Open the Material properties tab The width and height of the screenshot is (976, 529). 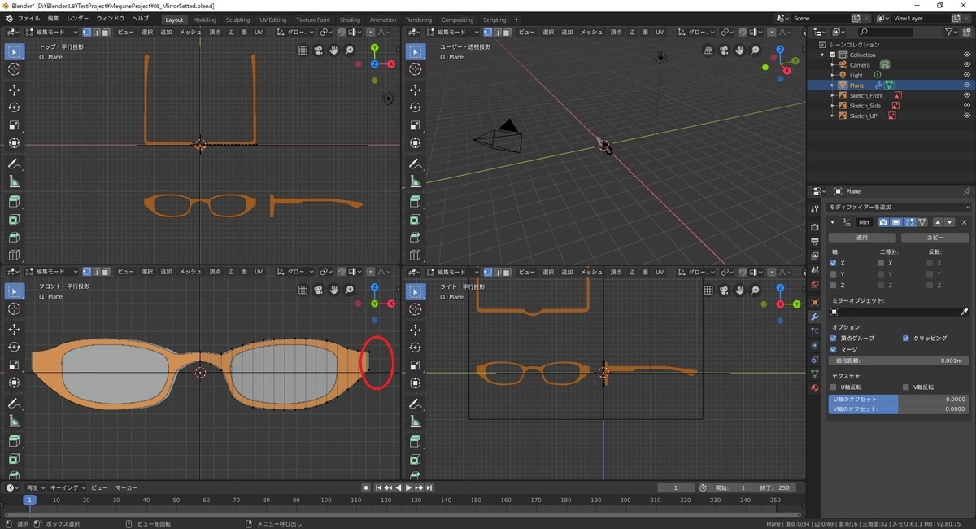[815, 388]
